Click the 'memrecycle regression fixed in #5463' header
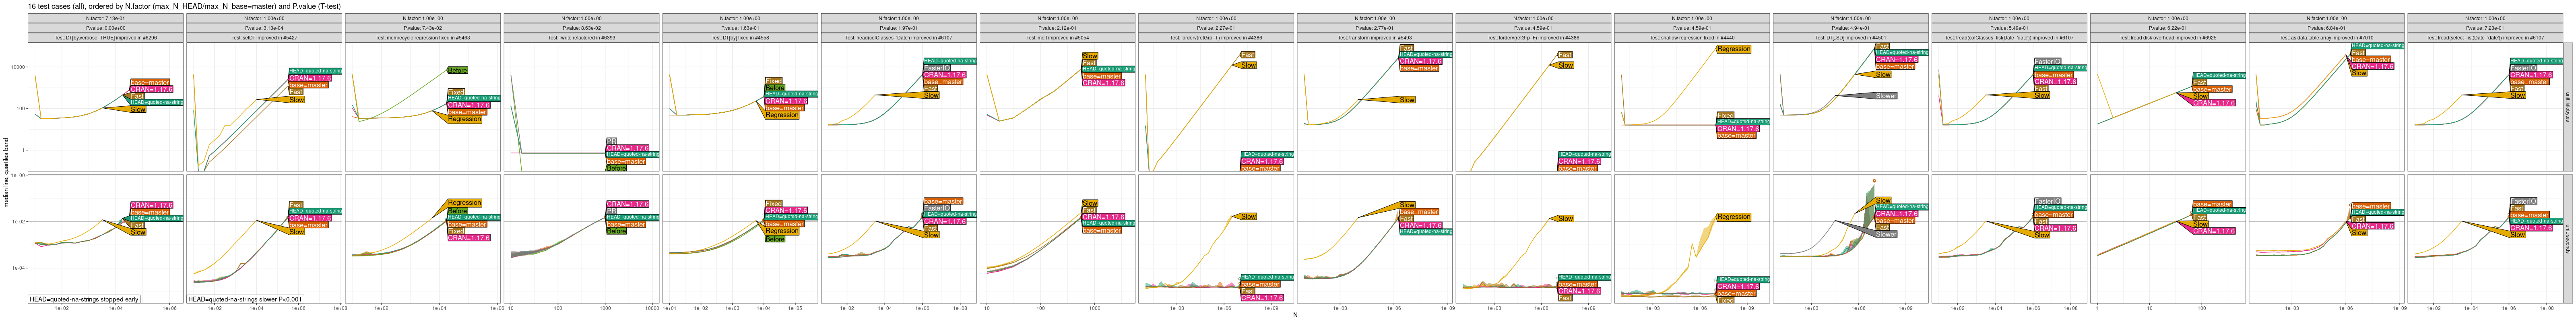 (423, 38)
